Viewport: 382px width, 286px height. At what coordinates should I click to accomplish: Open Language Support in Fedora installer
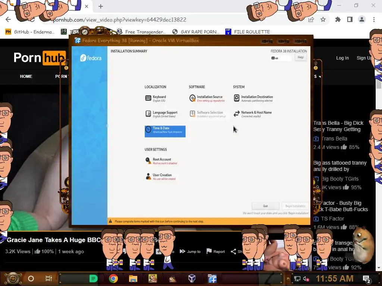[x=161, y=114]
